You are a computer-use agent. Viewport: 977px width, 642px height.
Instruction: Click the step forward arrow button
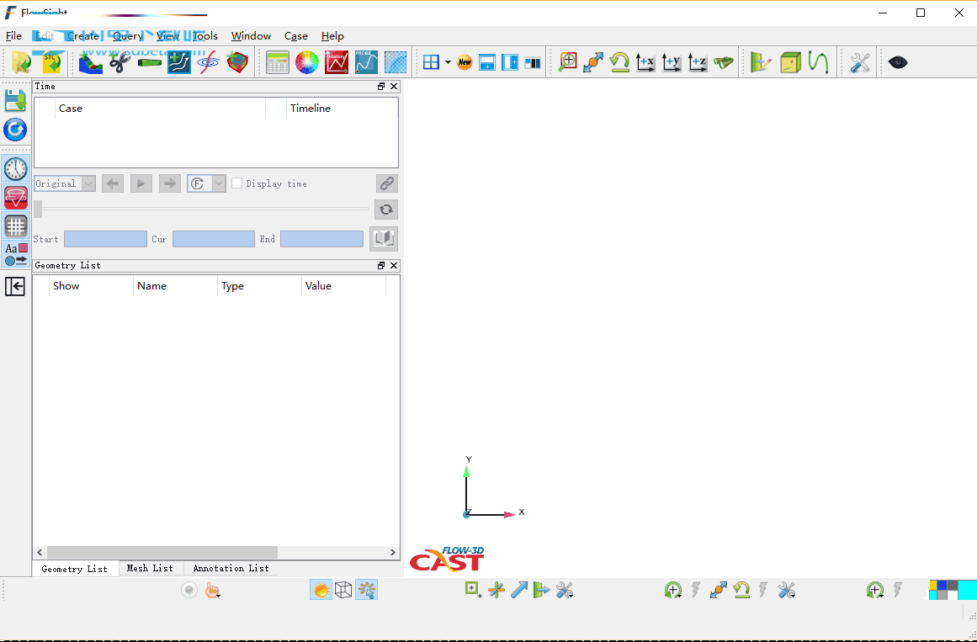coord(169,183)
